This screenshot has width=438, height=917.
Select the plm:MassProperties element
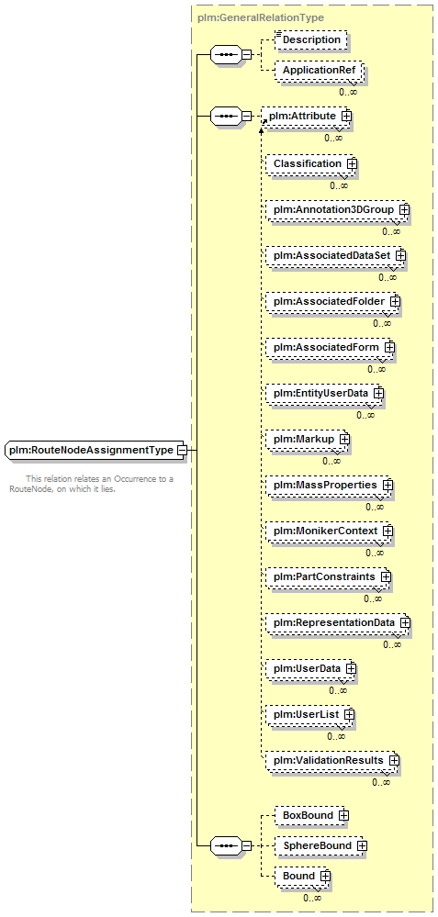(x=329, y=485)
